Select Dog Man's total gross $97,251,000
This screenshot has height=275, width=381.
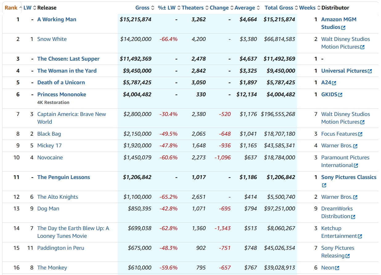(280, 209)
